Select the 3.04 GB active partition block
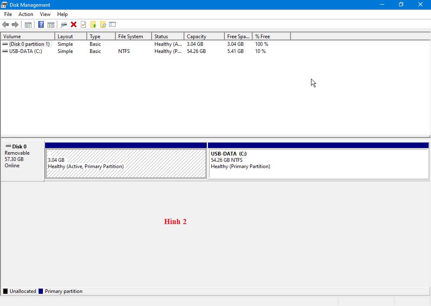This screenshot has height=306, width=431. [126, 163]
